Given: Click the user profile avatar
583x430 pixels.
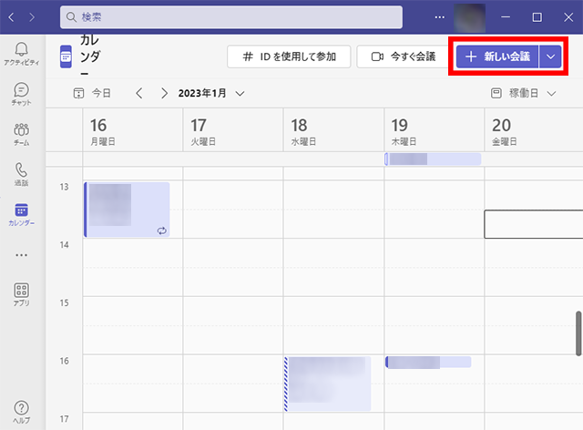Looking at the screenshot, I should [470, 17].
